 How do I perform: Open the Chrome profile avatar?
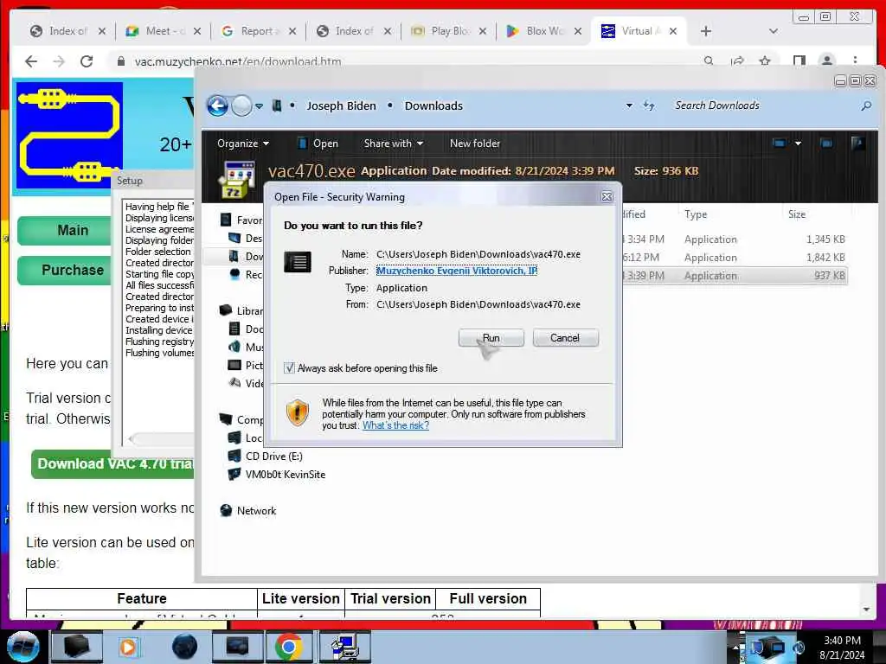coord(826,61)
